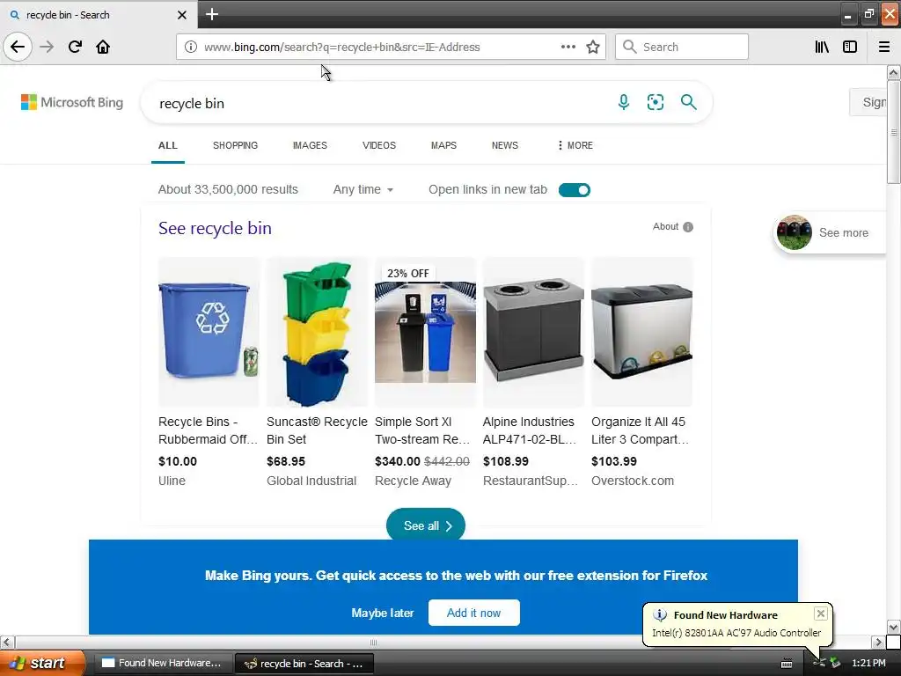Screen dimensions: 901x676
Task: Switch to the SHOPPING tab
Action: pos(235,145)
